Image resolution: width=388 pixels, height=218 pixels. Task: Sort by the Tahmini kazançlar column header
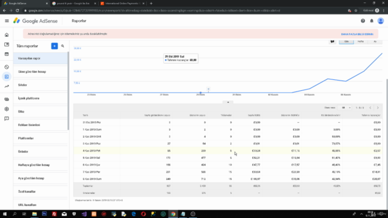(370, 115)
